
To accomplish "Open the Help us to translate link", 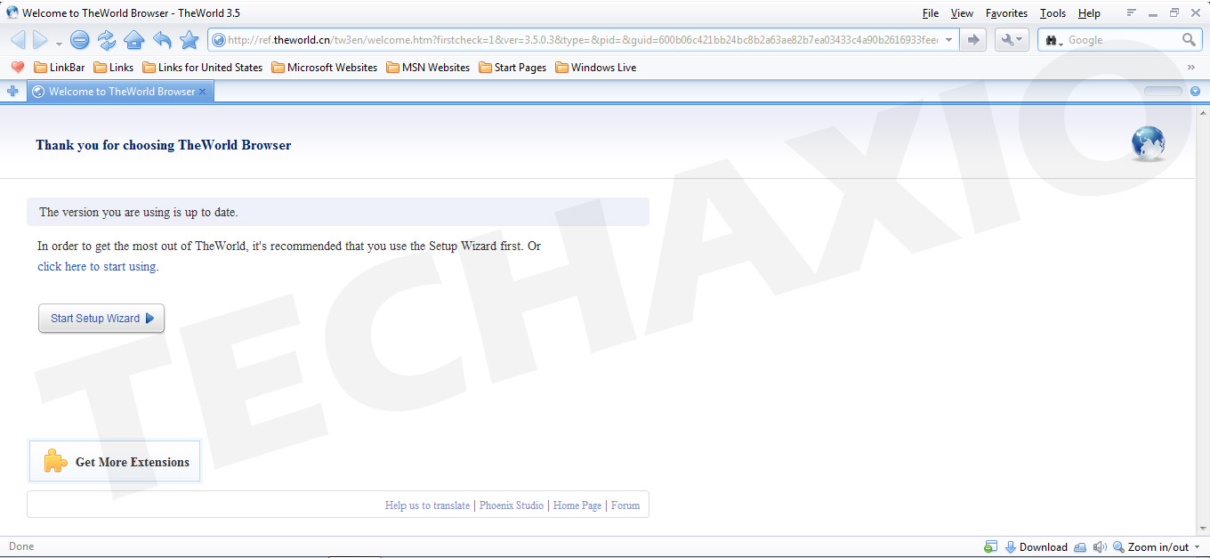I will (427, 505).
